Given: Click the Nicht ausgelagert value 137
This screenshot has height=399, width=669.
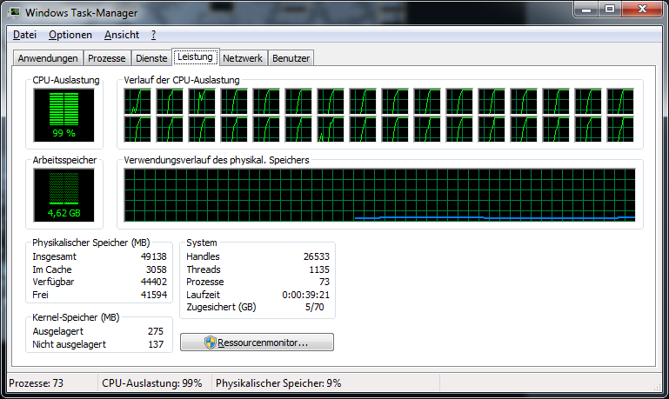Looking at the screenshot, I should click(156, 344).
